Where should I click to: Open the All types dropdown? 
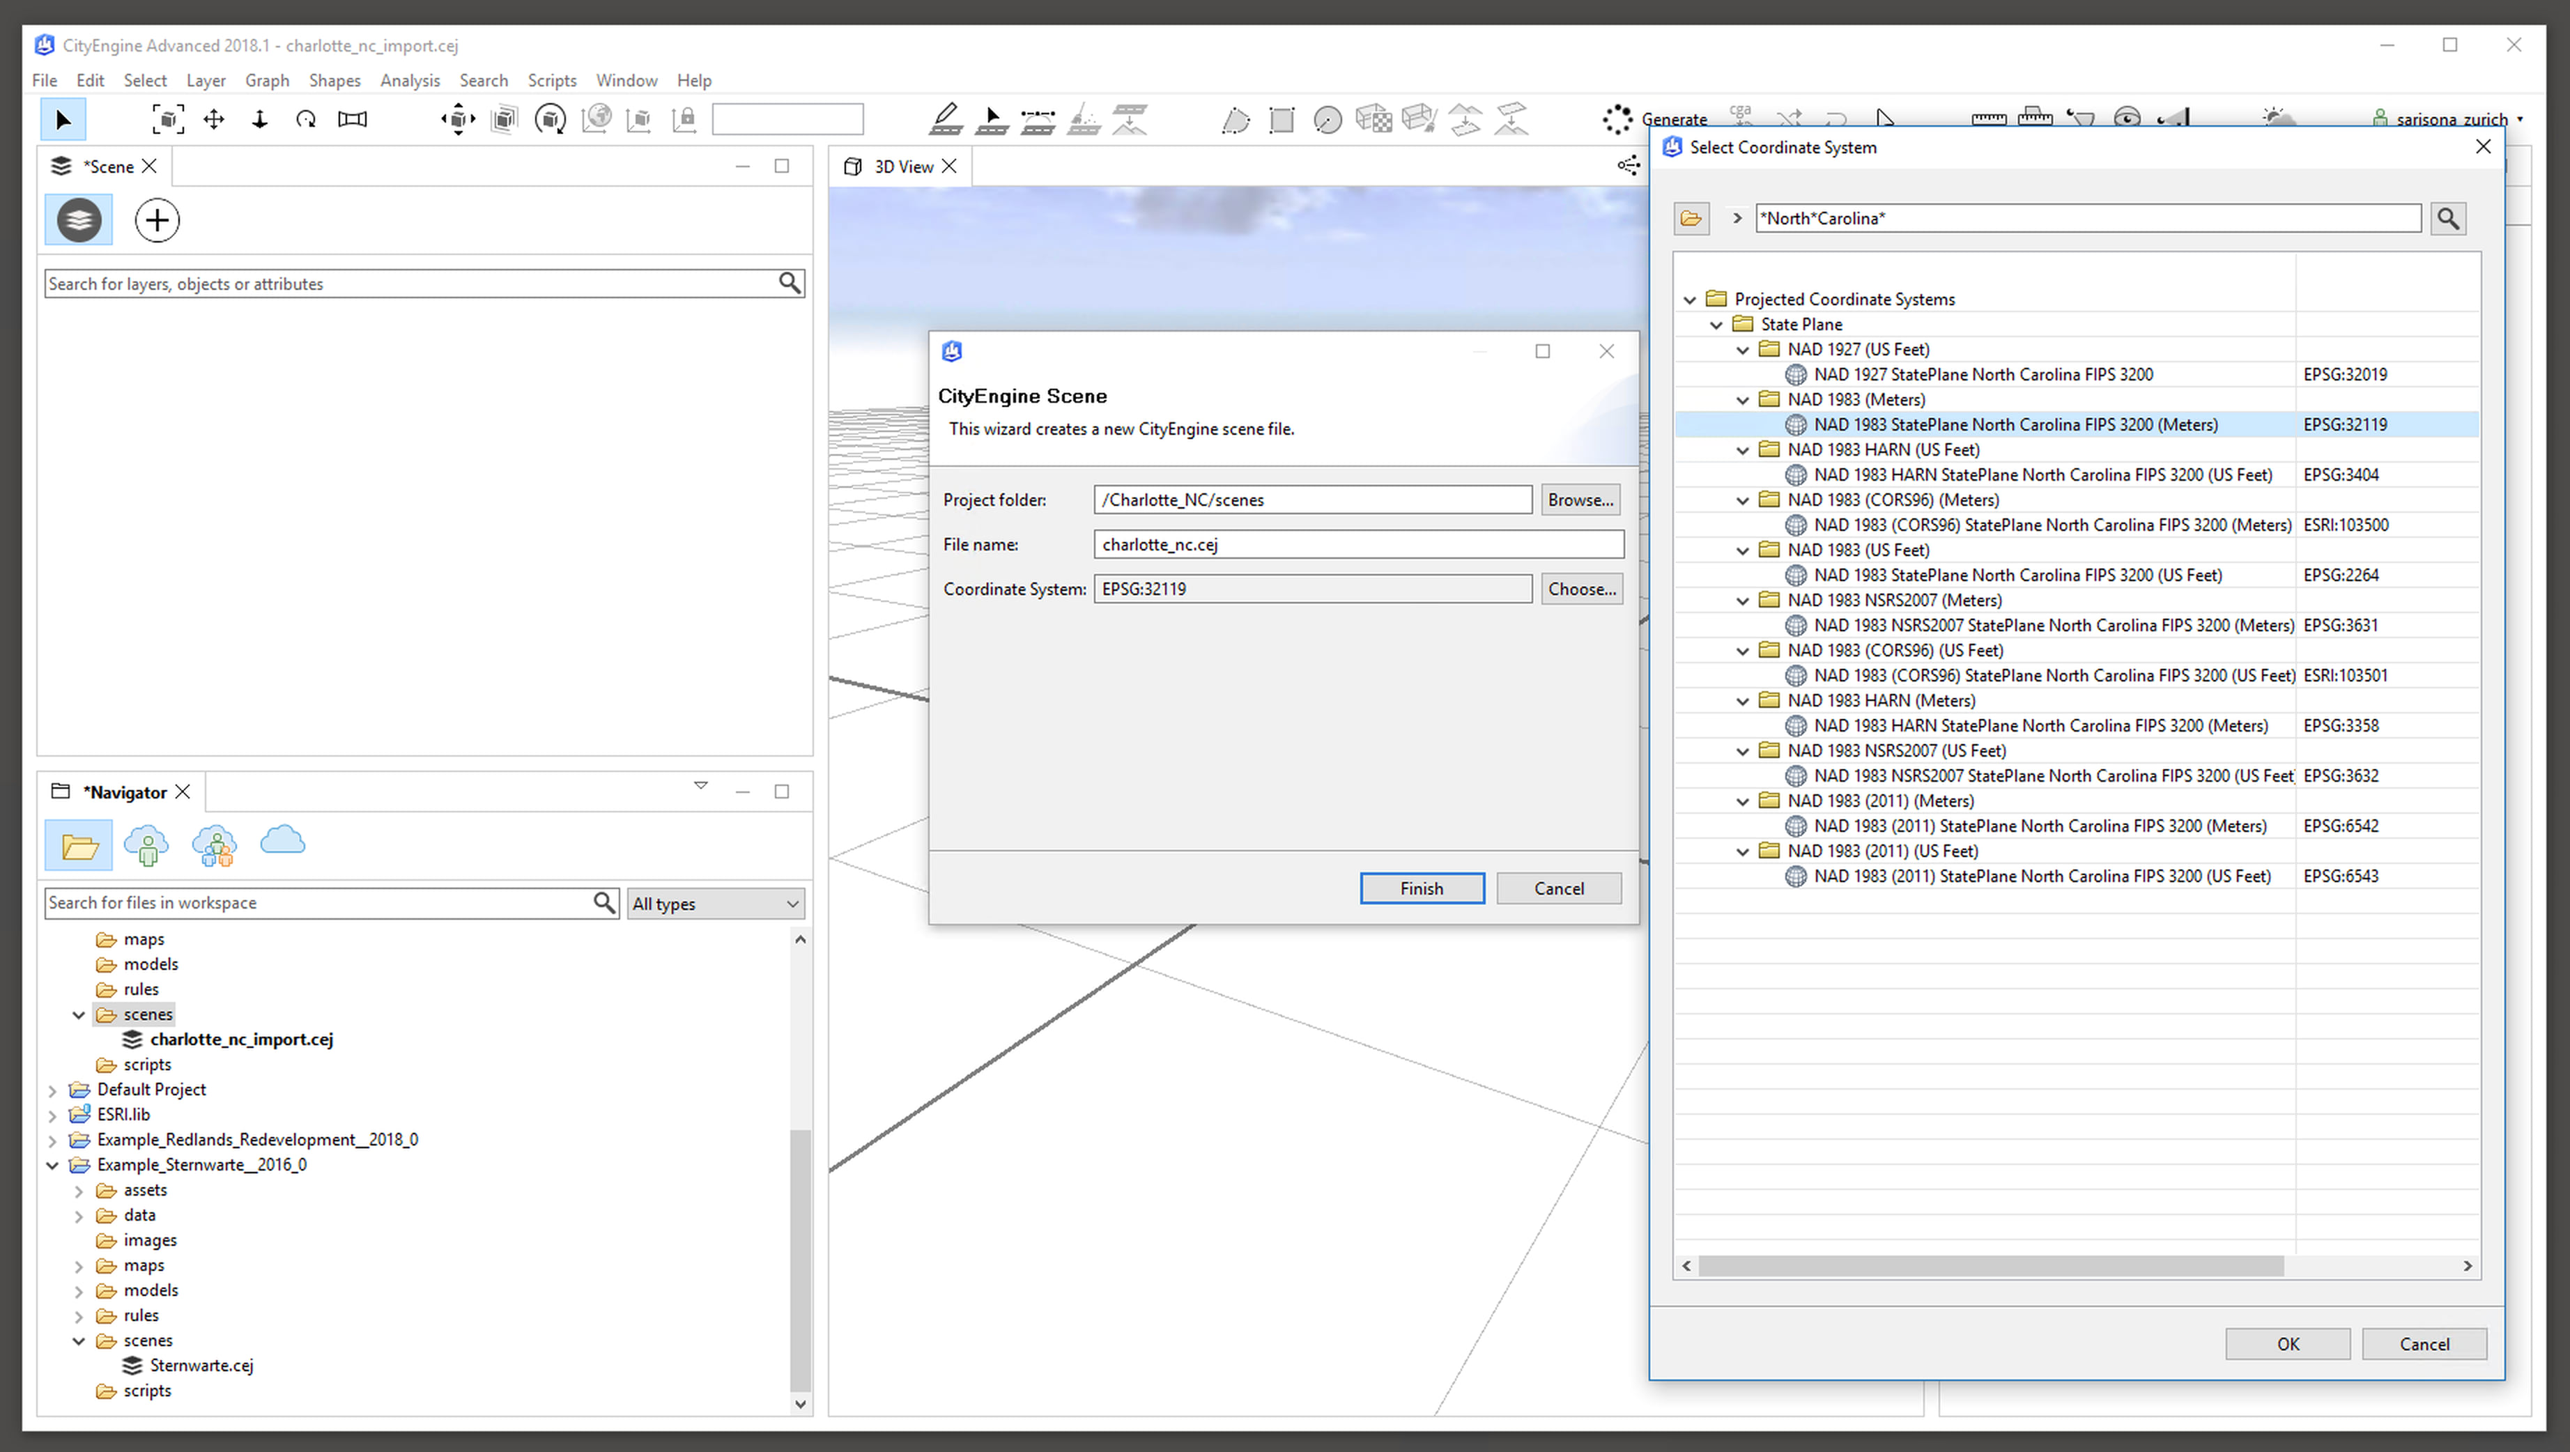(x=716, y=904)
